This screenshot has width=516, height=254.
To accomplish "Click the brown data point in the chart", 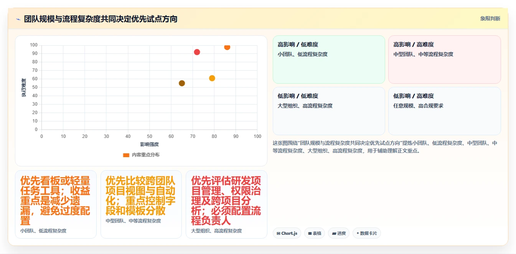I will [182, 83].
